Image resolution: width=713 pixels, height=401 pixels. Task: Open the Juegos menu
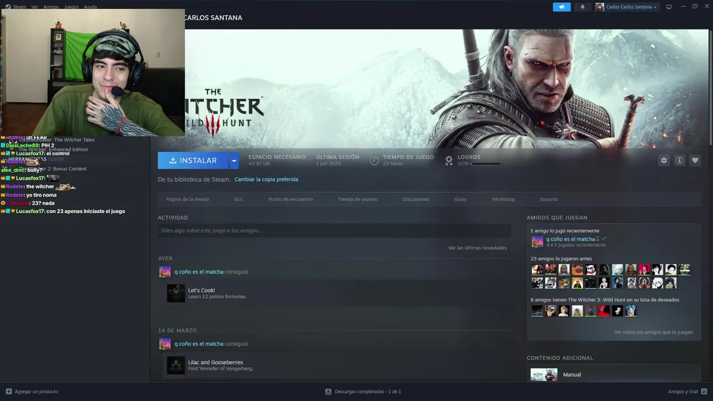pos(71,7)
